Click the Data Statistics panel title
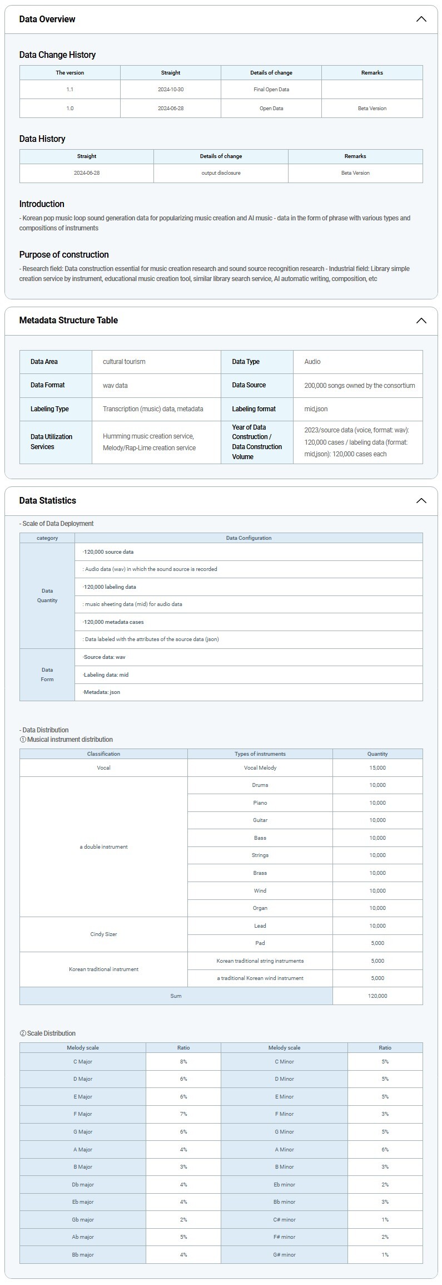442x1285 pixels. coord(47,501)
